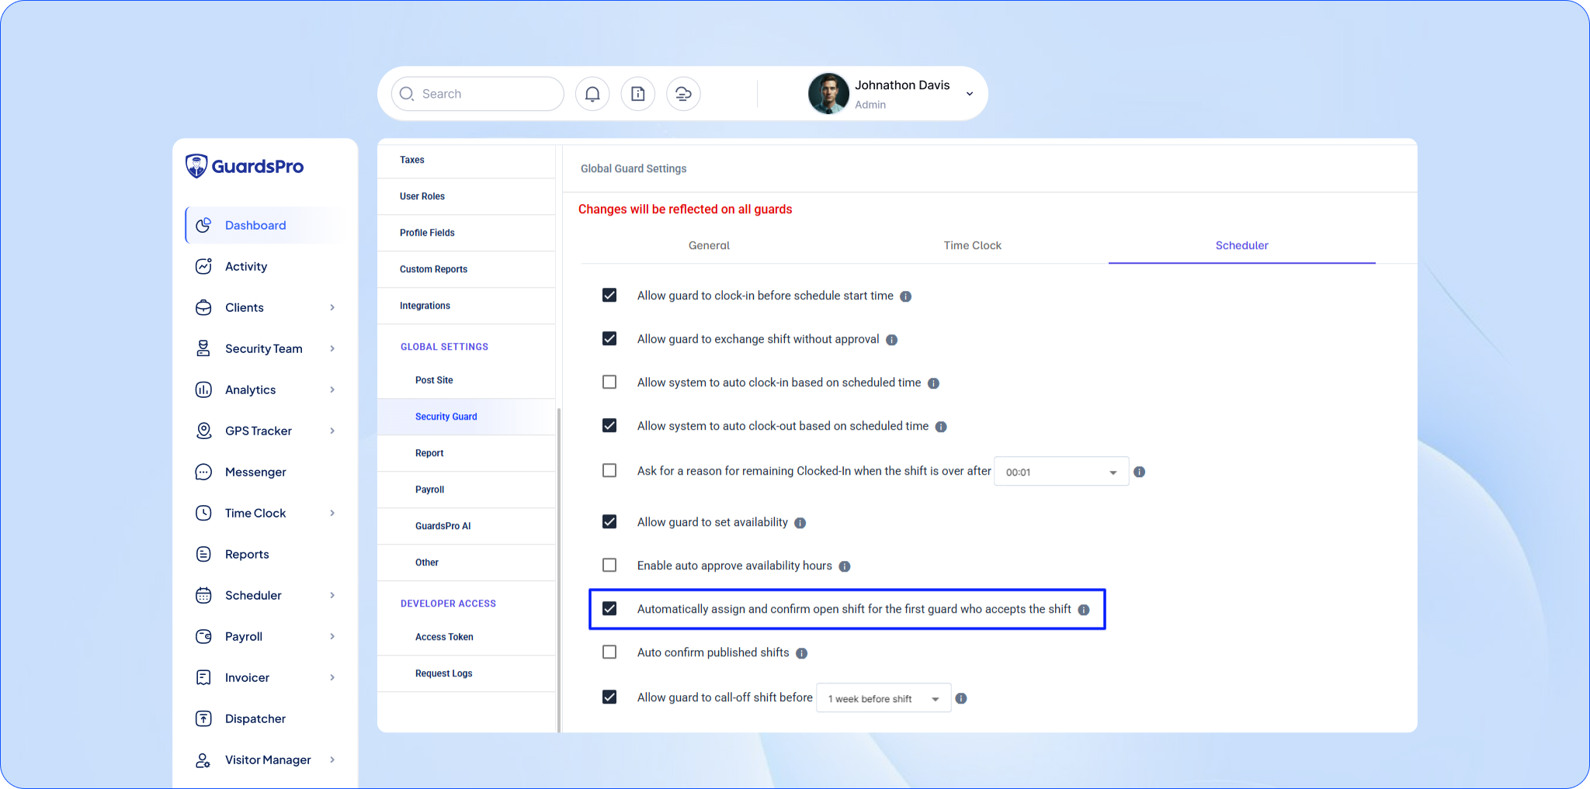Click info icon beside Auto confirm published shifts
1590x789 pixels.
click(801, 653)
